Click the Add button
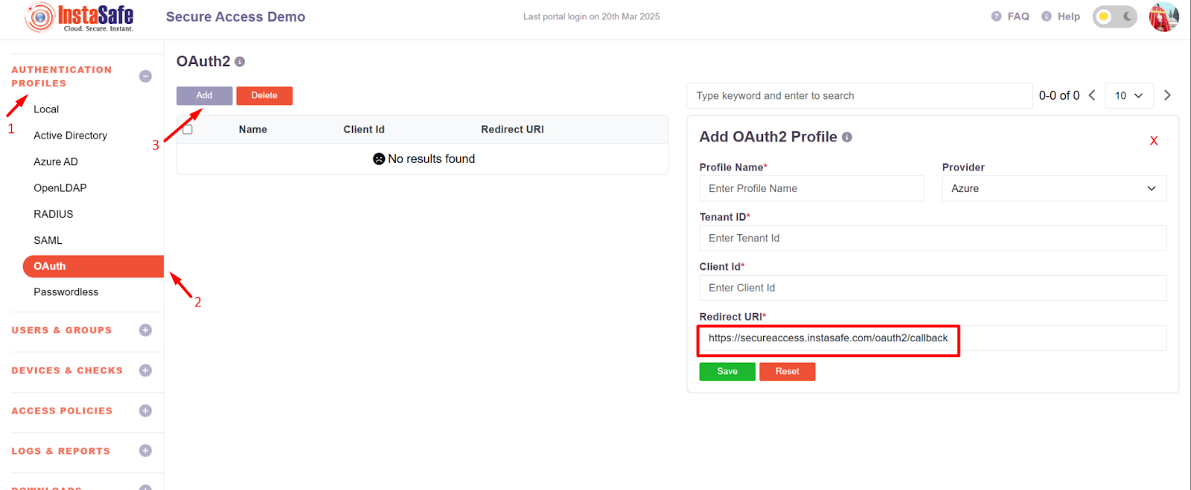Screen dimensions: 1191x490 pos(205,96)
